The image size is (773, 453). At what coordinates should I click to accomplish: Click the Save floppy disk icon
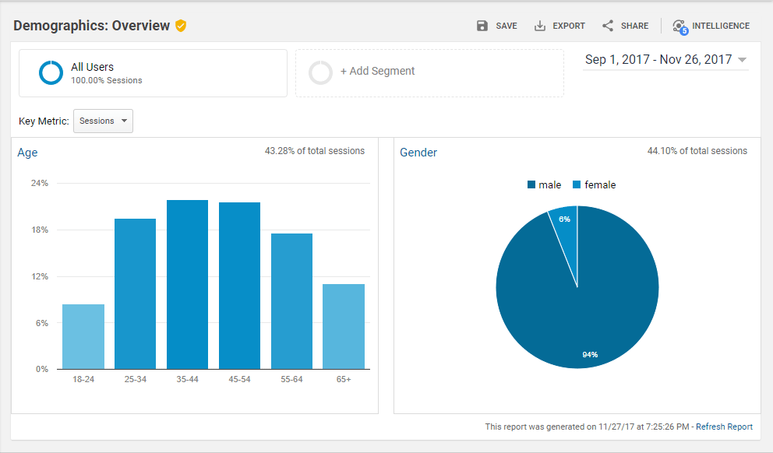[482, 26]
